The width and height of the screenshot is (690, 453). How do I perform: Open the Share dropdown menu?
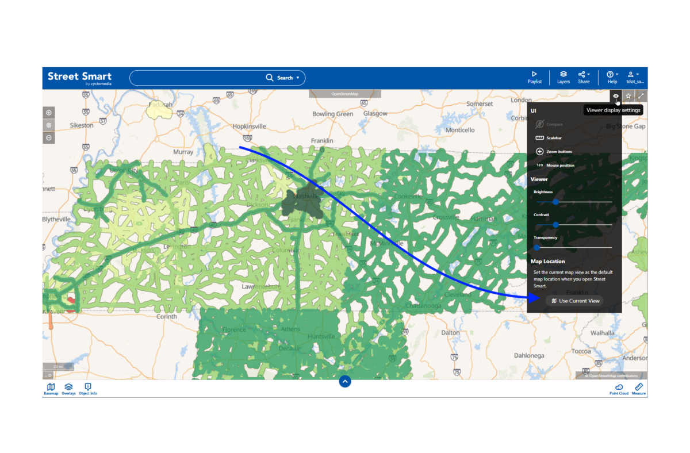click(584, 78)
